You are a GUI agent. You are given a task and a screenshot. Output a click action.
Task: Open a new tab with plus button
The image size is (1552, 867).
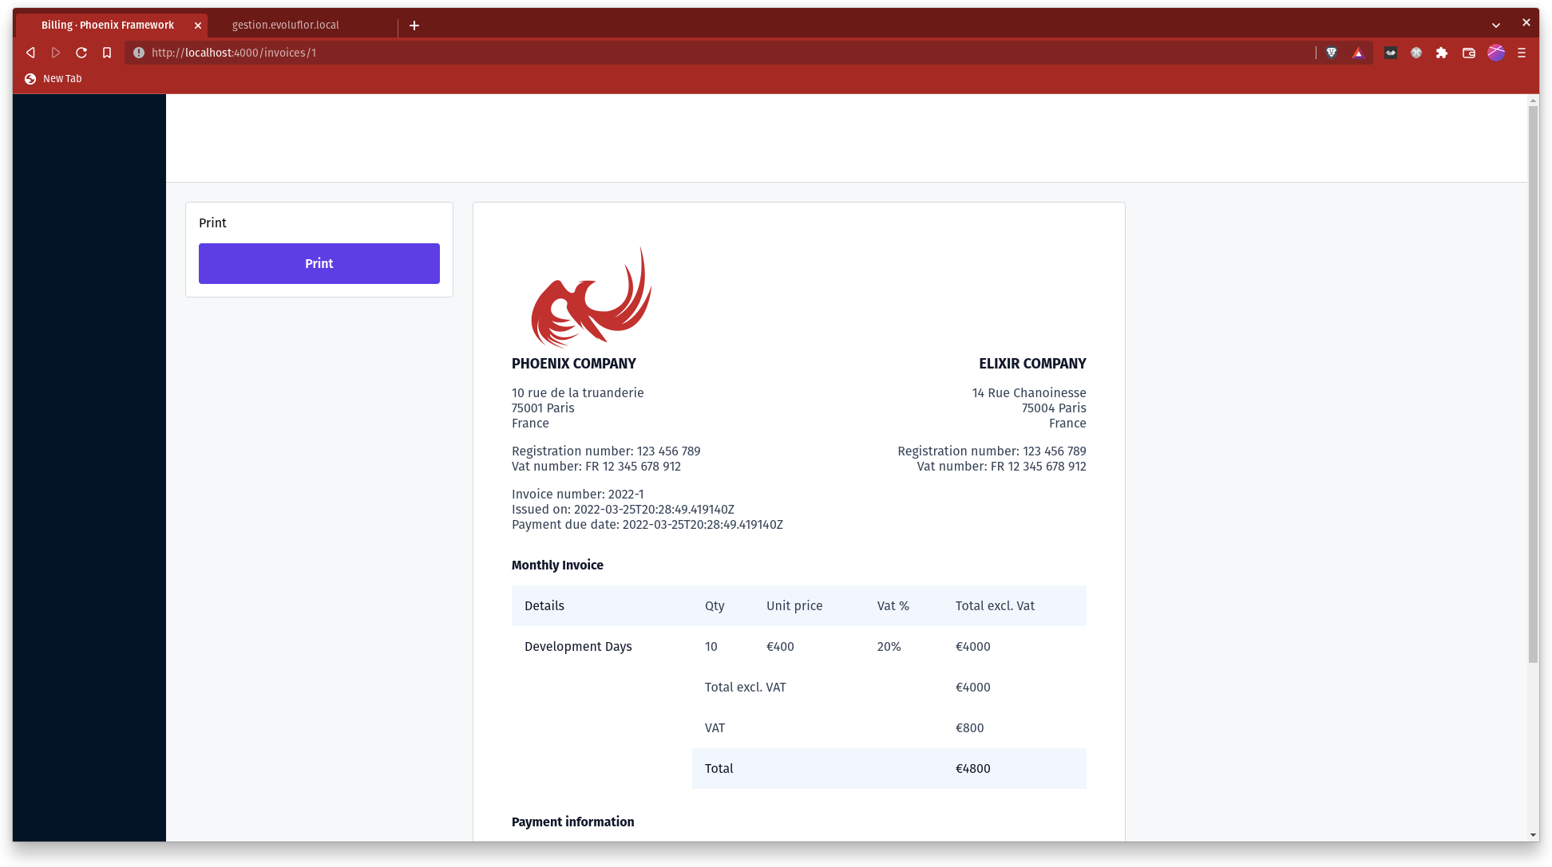(414, 26)
